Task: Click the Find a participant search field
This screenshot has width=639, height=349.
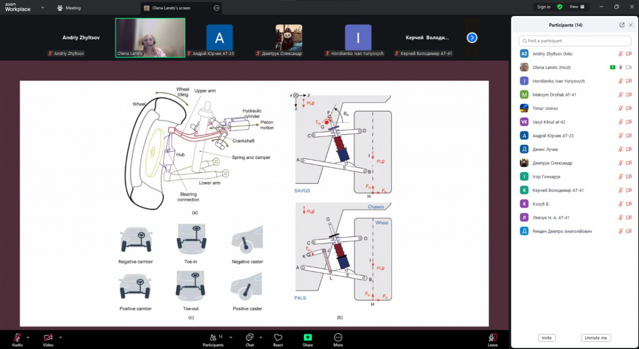Action: pos(575,40)
